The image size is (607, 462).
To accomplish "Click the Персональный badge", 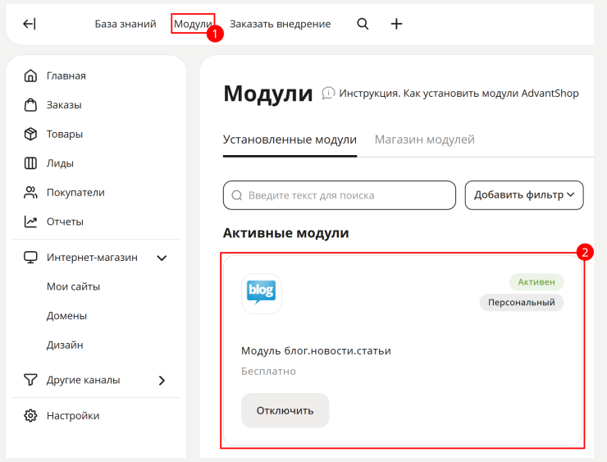I will pos(521,303).
